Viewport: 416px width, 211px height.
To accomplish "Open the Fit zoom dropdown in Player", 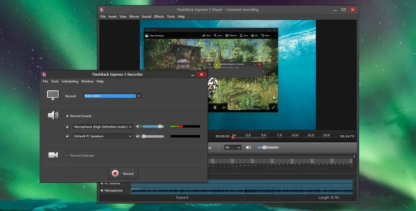I will [x=233, y=147].
